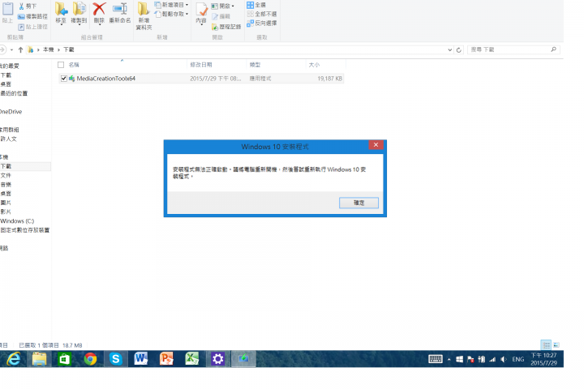Image resolution: width=584 pixels, height=389 pixels.
Task: Open Internet Explorer from taskbar
Action: (x=14, y=359)
